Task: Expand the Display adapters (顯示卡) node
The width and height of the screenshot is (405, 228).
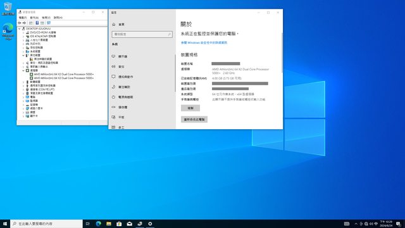Action: click(x=23, y=116)
